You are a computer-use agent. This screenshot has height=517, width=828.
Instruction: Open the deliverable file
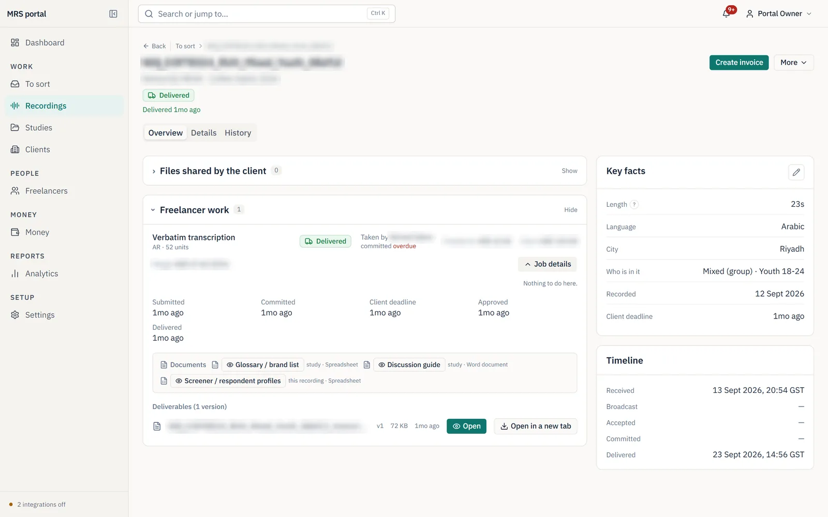click(x=466, y=427)
